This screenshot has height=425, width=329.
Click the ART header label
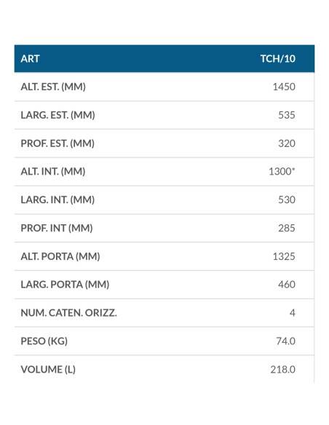tap(30, 58)
